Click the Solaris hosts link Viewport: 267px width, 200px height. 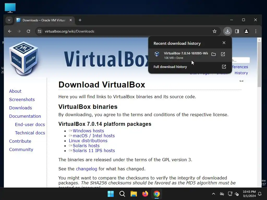coord(86,146)
